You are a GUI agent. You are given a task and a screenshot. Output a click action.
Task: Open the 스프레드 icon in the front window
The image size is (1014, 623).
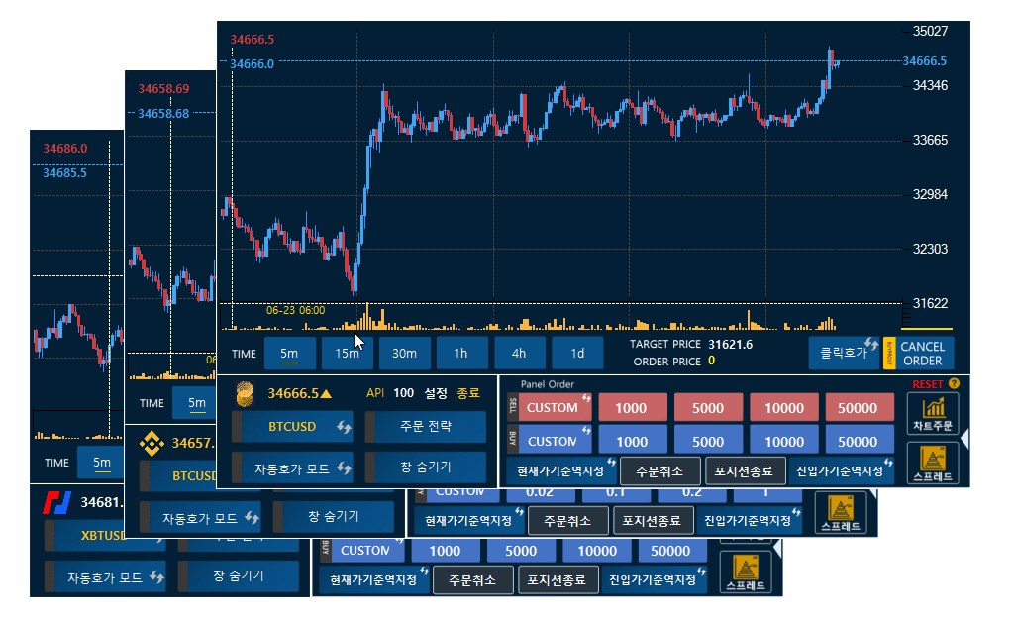(x=933, y=464)
